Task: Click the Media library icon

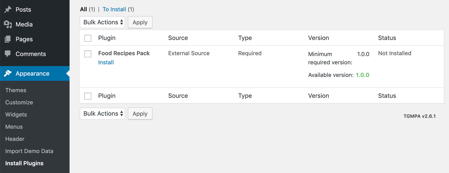Action: [x=8, y=24]
